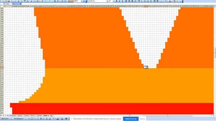This screenshot has height=121, width=216.
Task: Click the Borders toolbar icon
Action: [x=161, y=1]
